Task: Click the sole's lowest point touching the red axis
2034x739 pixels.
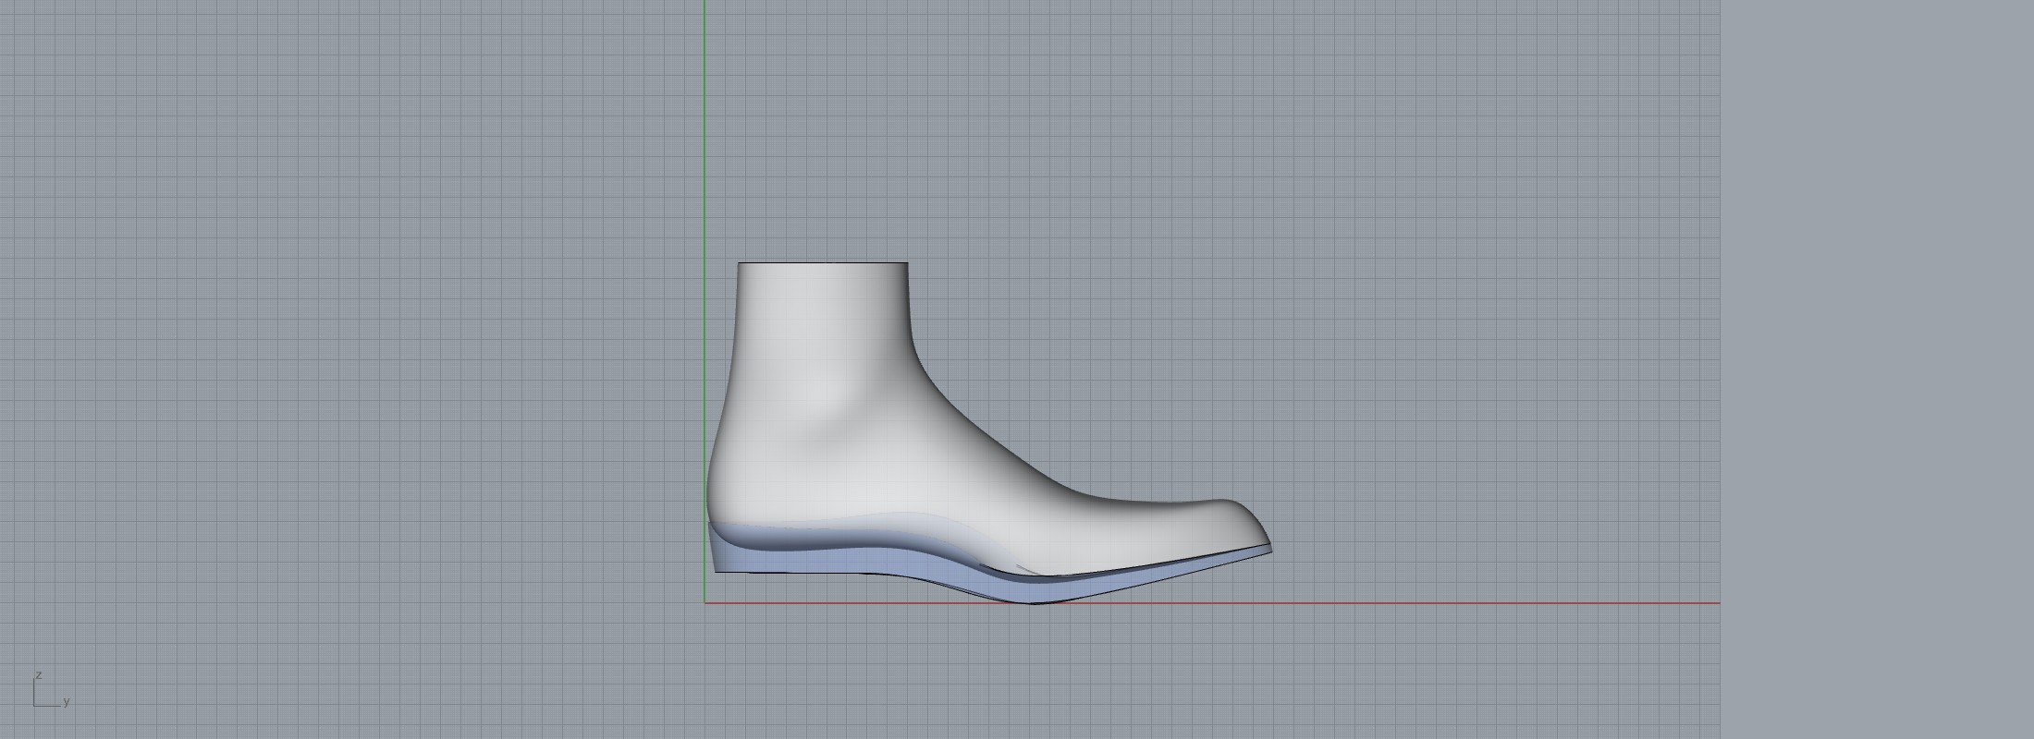Action: pyautogui.click(x=1035, y=600)
